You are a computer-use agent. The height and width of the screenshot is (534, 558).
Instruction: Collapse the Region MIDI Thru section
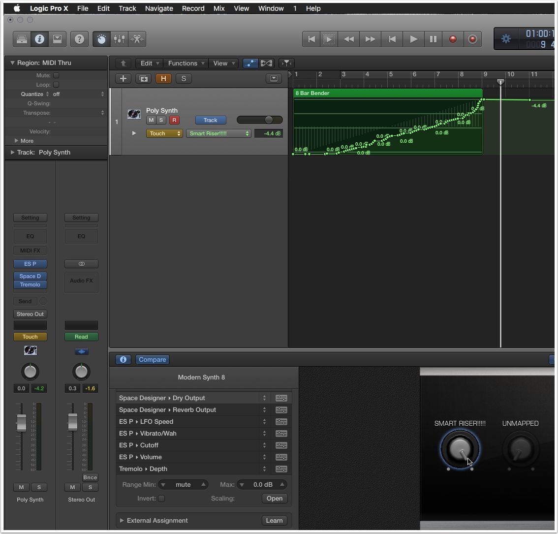coord(12,63)
